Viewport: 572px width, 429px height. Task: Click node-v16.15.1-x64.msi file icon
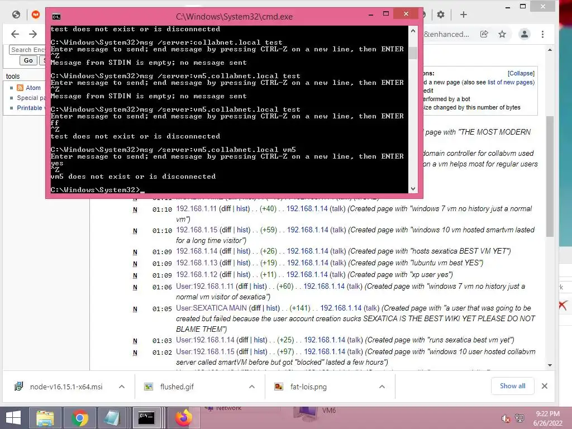18,387
